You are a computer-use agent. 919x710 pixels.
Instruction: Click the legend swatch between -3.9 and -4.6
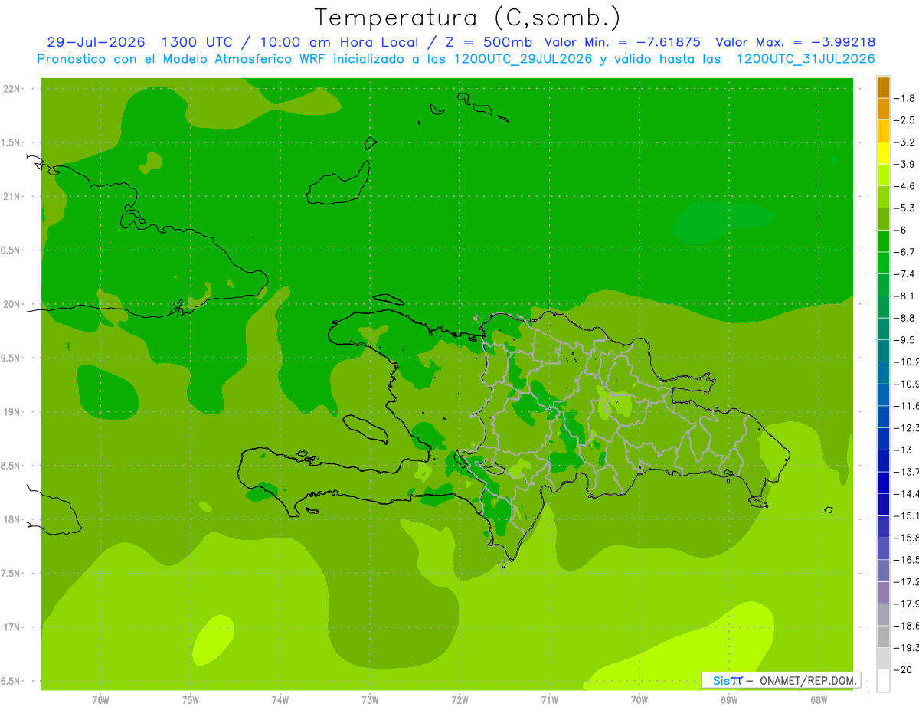coord(883,175)
